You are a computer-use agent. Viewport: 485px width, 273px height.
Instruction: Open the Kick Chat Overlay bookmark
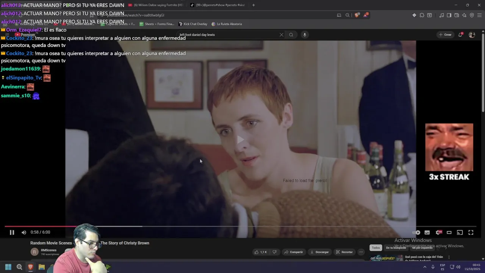(192, 24)
